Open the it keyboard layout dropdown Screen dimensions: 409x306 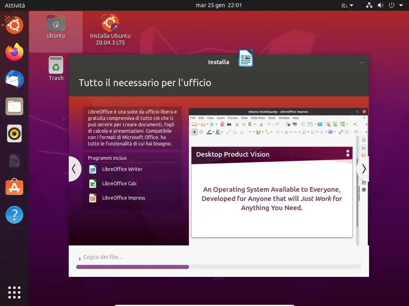tap(347, 5)
